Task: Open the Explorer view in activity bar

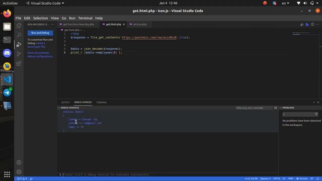Action: (19, 26)
